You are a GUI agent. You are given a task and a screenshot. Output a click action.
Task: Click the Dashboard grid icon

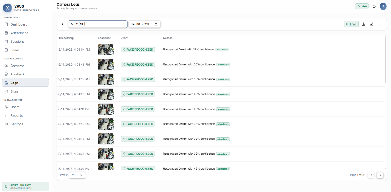click(6, 24)
